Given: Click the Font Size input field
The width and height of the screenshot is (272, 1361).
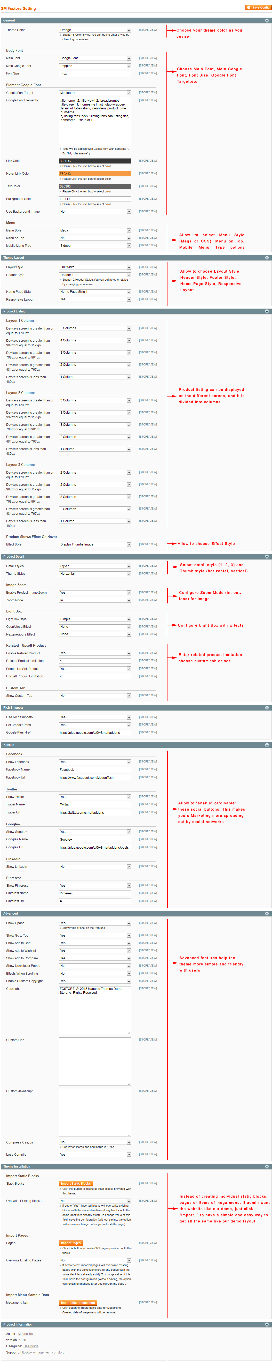Looking at the screenshot, I should [x=95, y=73].
